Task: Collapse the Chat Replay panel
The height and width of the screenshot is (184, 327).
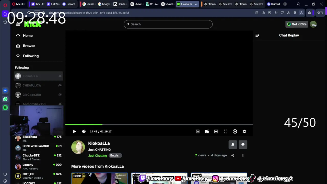Action: pos(257,35)
